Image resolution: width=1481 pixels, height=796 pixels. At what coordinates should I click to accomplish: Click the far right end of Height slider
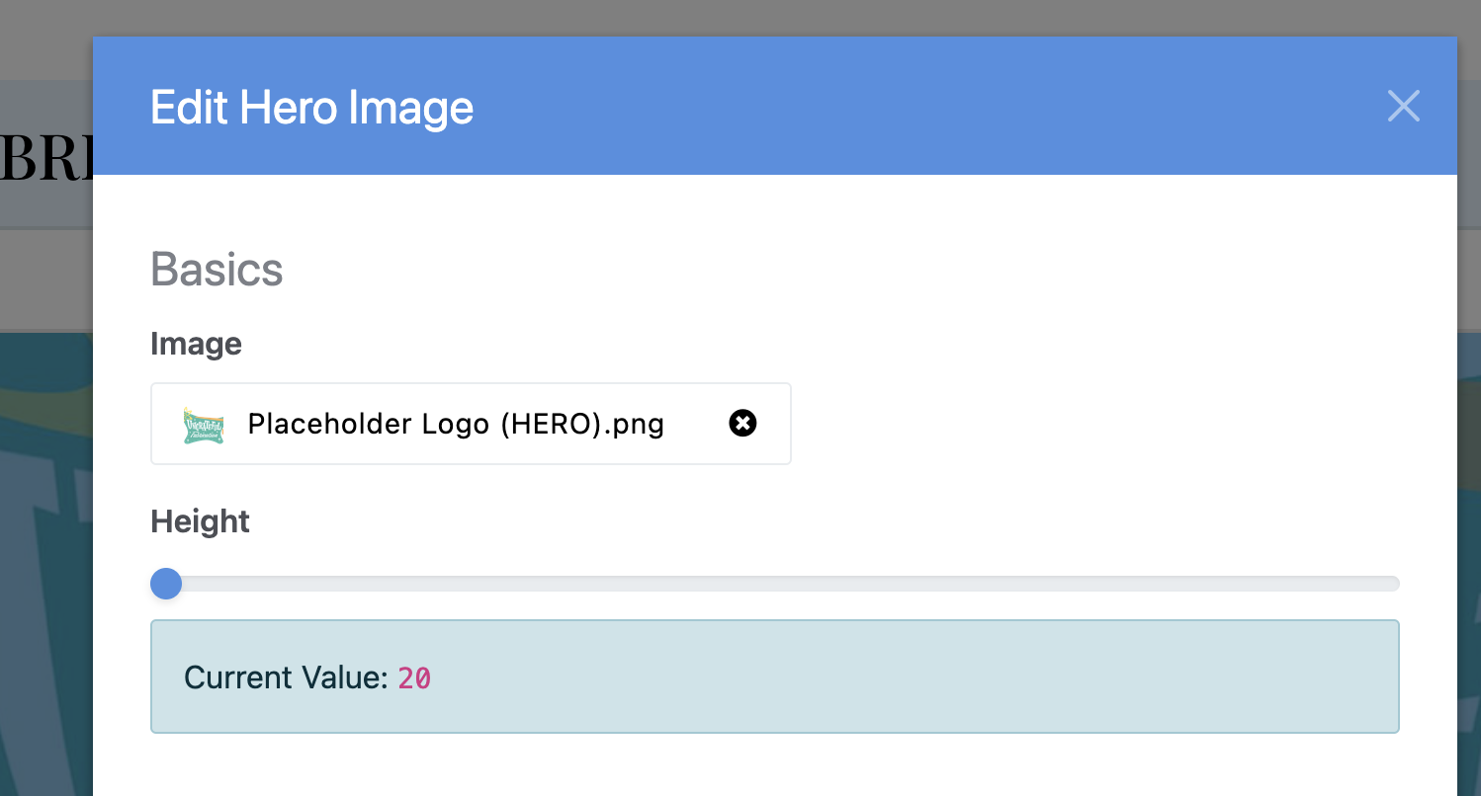tap(1394, 584)
